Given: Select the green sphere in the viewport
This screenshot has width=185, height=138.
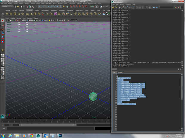Looking at the screenshot, I should pyautogui.click(x=93, y=96).
